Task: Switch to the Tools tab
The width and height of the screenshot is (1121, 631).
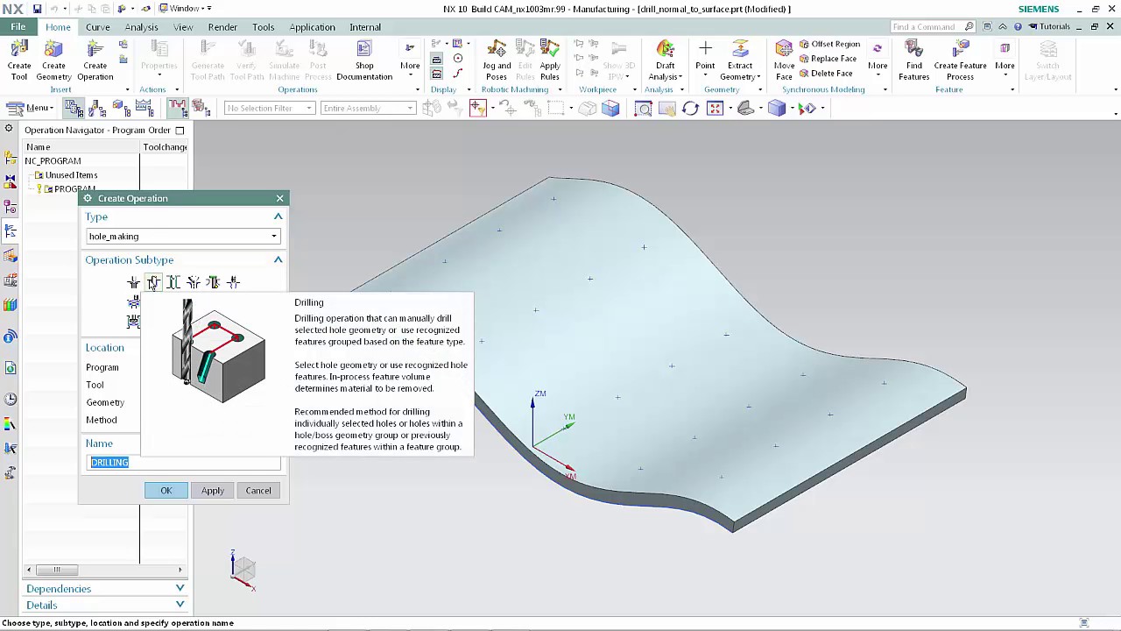Action: pos(264,27)
